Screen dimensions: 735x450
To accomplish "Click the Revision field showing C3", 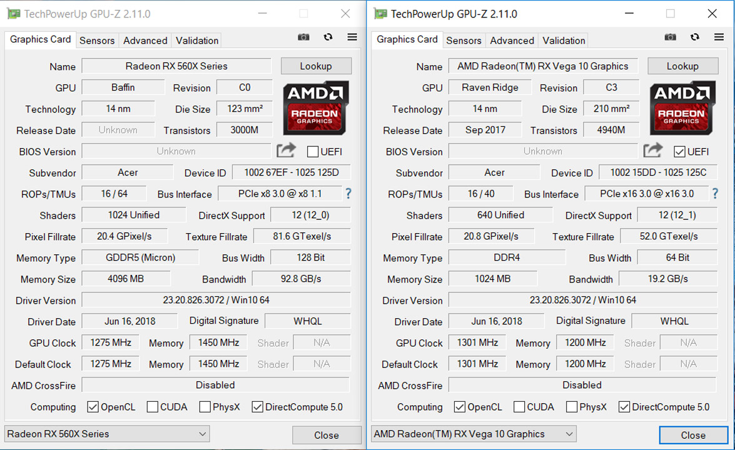I will pyautogui.click(x=611, y=87).
